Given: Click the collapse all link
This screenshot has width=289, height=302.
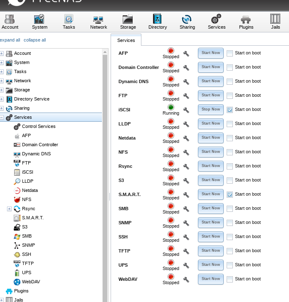Looking at the screenshot, I should coord(35,40).
